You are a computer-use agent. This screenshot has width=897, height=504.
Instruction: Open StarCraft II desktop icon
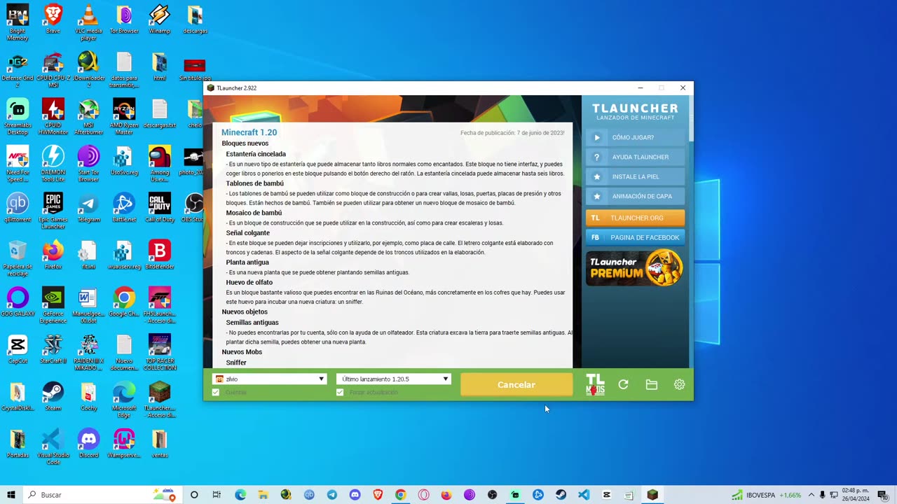click(x=53, y=349)
